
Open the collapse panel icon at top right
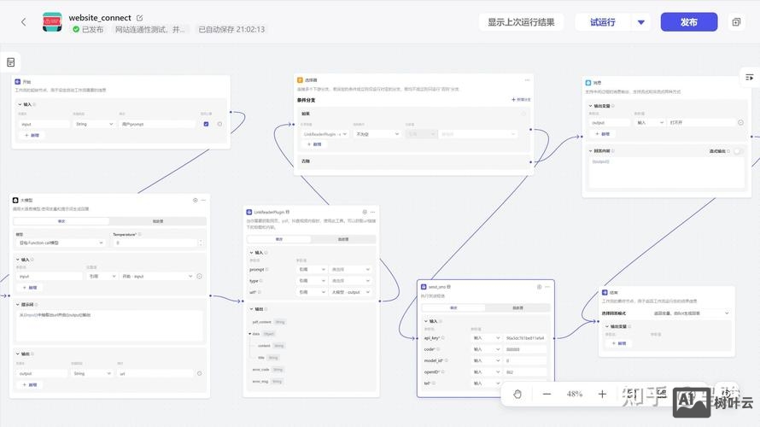click(750, 77)
